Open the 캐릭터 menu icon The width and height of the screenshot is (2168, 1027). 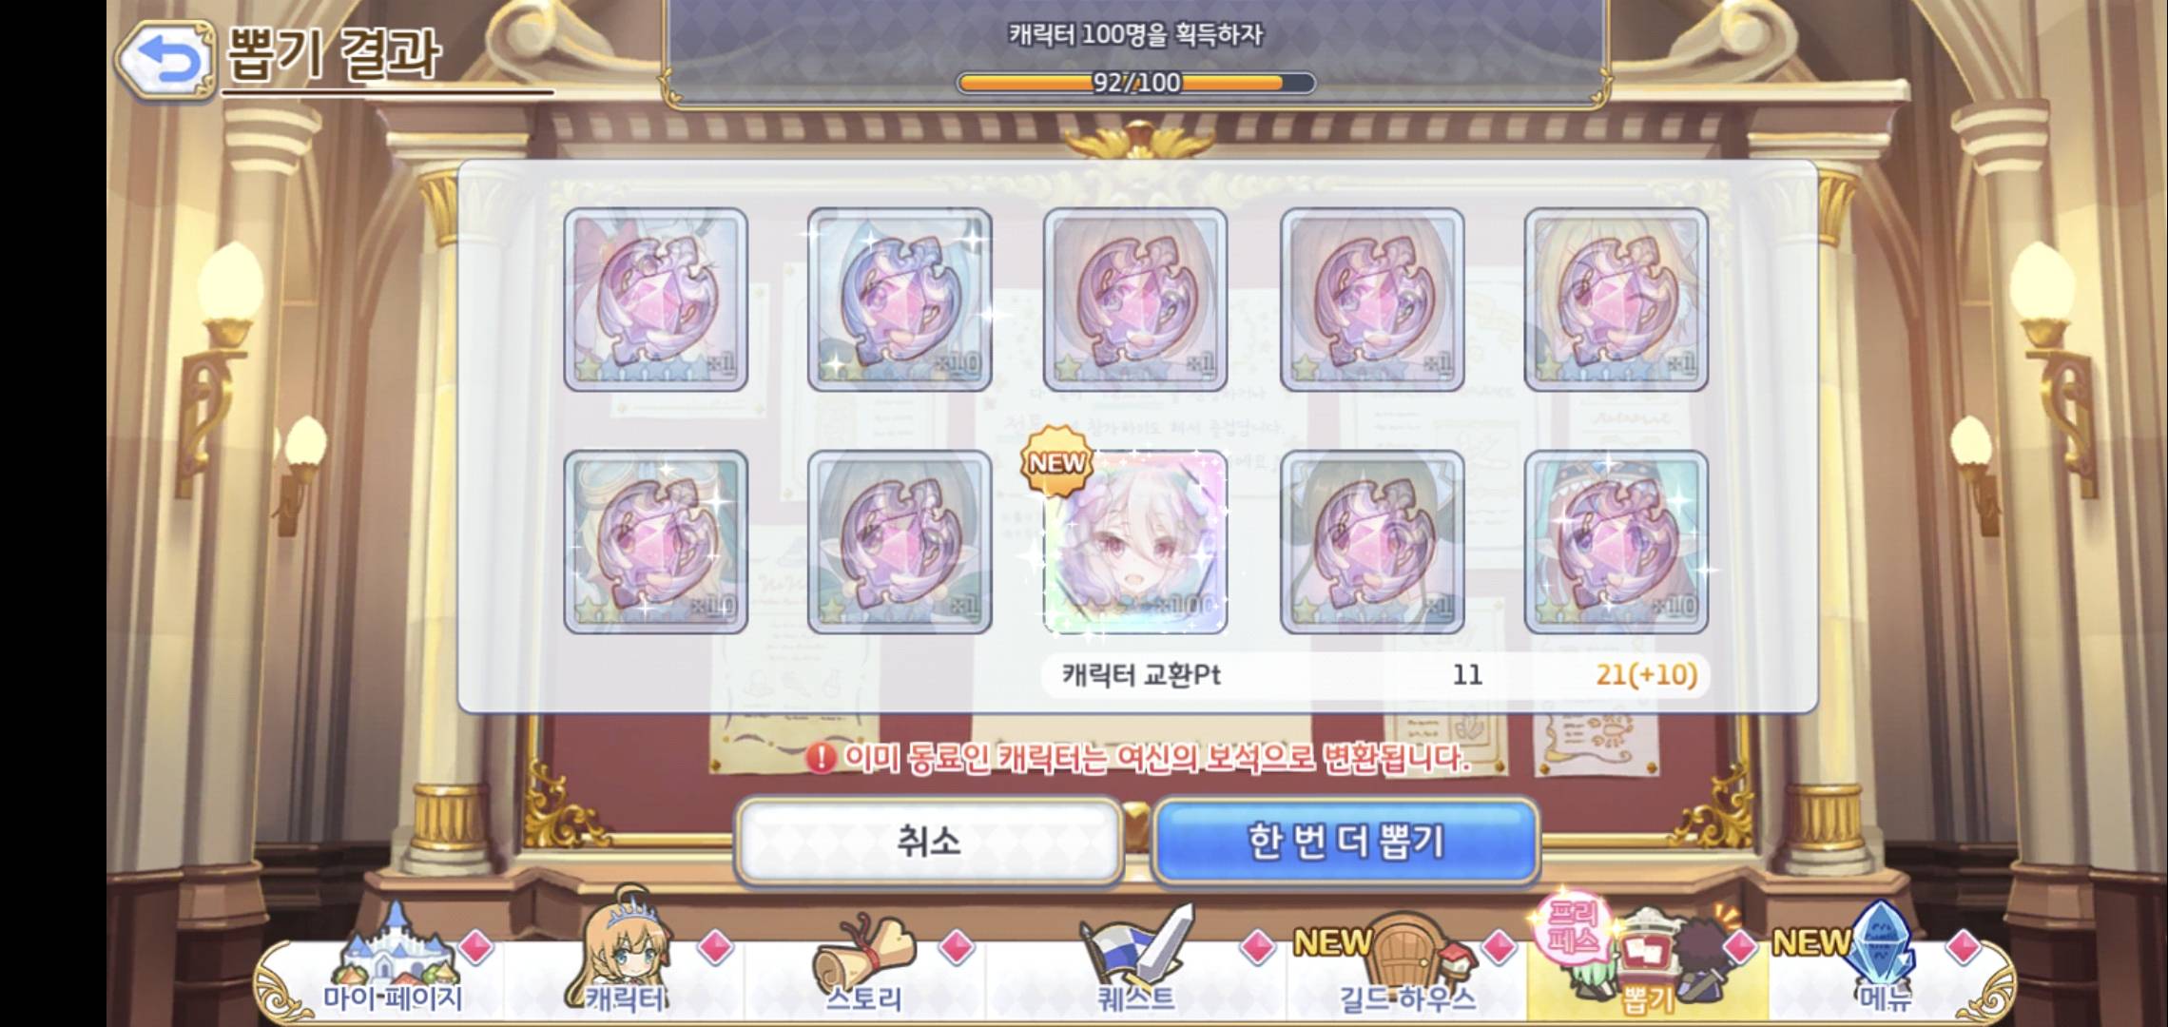click(x=625, y=957)
